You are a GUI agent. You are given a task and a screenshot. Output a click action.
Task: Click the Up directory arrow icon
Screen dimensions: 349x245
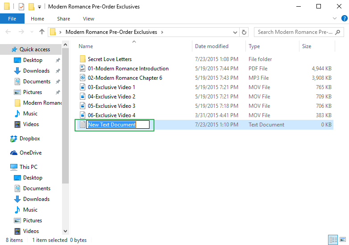pos(42,32)
